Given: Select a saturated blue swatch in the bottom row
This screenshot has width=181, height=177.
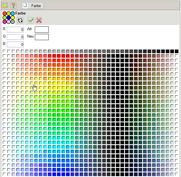Looking at the screenshot, I should (x=59, y=174).
